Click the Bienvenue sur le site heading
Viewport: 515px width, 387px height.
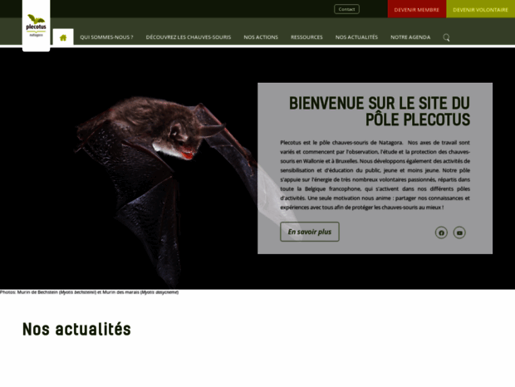380,111
